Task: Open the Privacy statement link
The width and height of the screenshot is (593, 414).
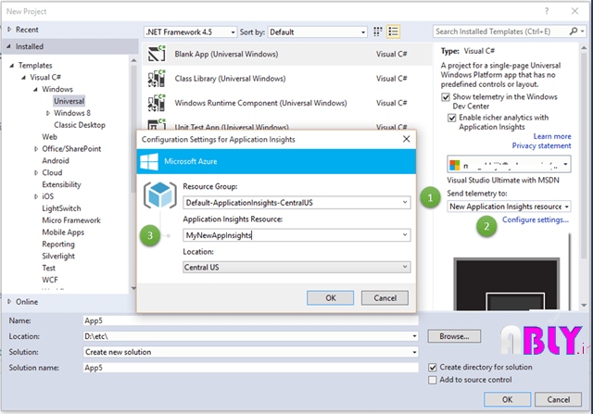Action: 541,145
